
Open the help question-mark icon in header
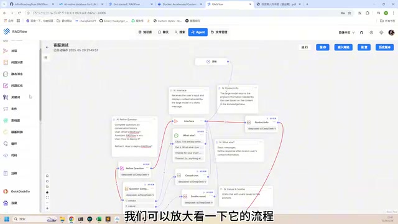tap(371, 32)
